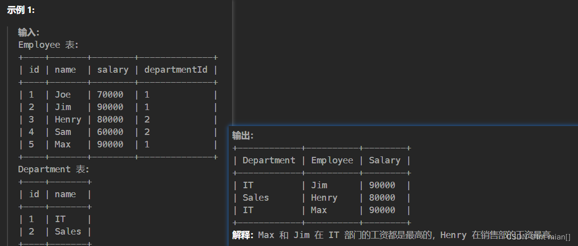The image size is (578, 246).
Task: Click the 80000 value in output table
Action: (382, 198)
